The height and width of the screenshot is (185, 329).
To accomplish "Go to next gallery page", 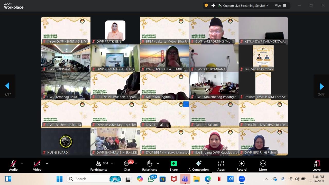I will [x=321, y=86].
